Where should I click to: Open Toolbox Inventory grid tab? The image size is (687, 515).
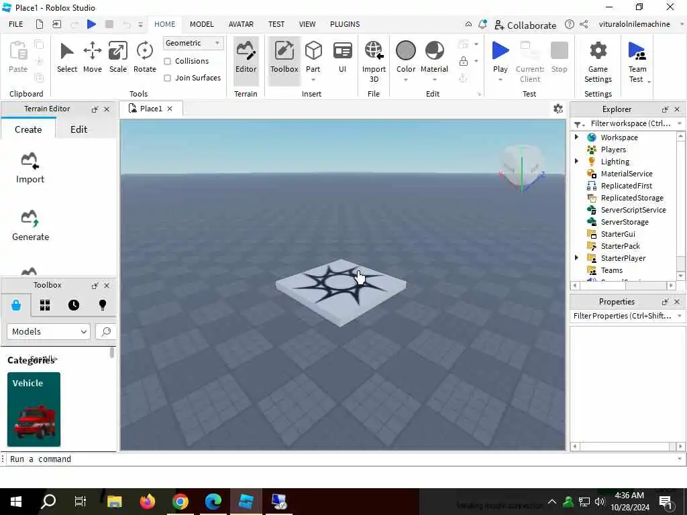[45, 305]
